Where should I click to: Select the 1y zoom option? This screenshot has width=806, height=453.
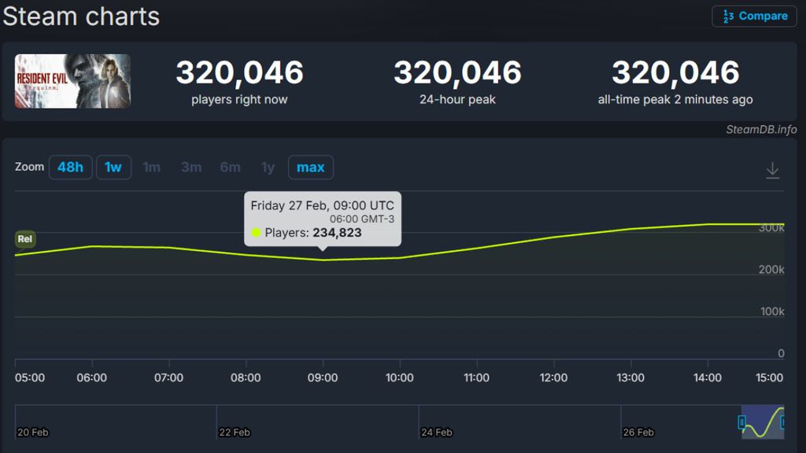[x=268, y=168]
